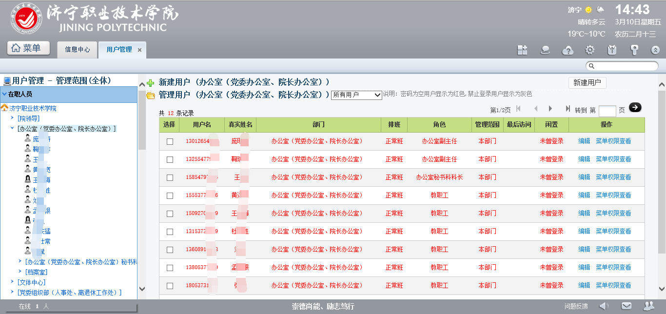
Task: Click the shirt-shaped theme icon
Action: point(612,50)
